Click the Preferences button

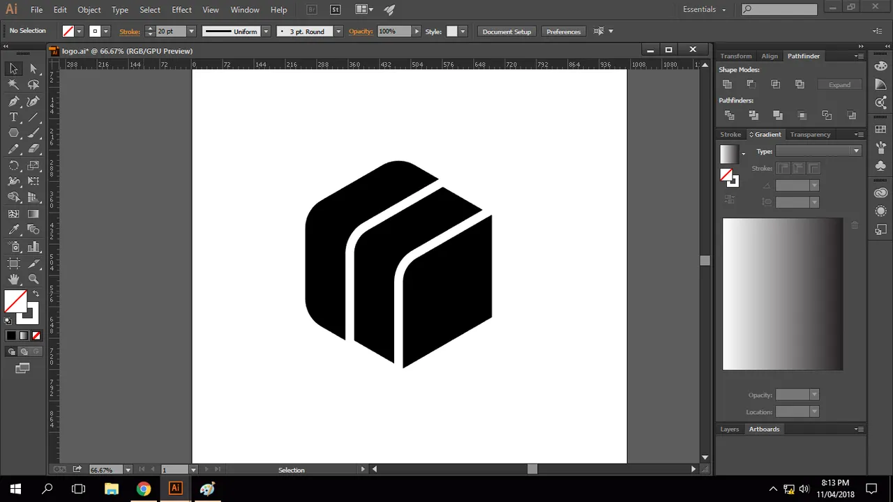[x=563, y=31]
